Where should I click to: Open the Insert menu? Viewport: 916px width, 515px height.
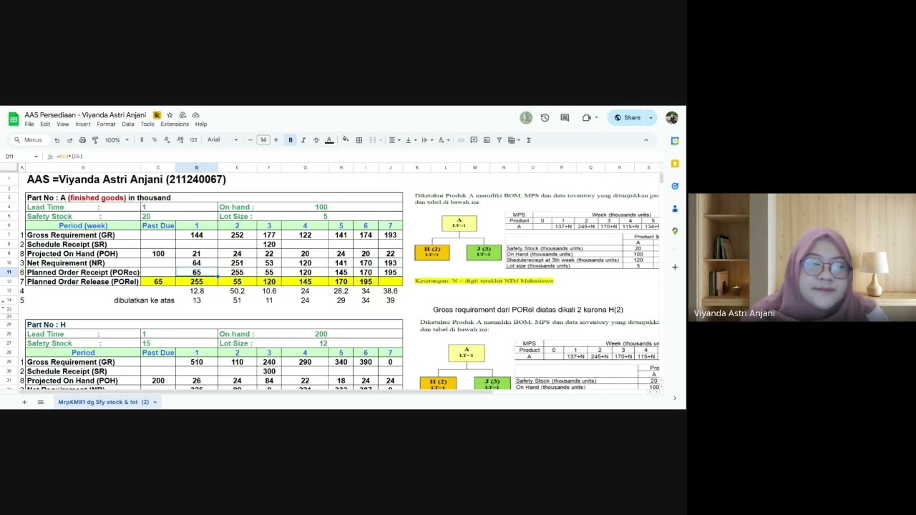[83, 124]
